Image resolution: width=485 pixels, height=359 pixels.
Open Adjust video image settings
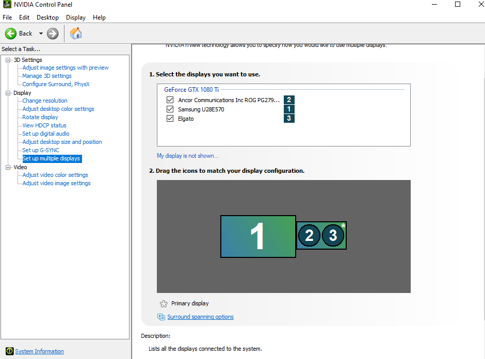[x=57, y=183]
